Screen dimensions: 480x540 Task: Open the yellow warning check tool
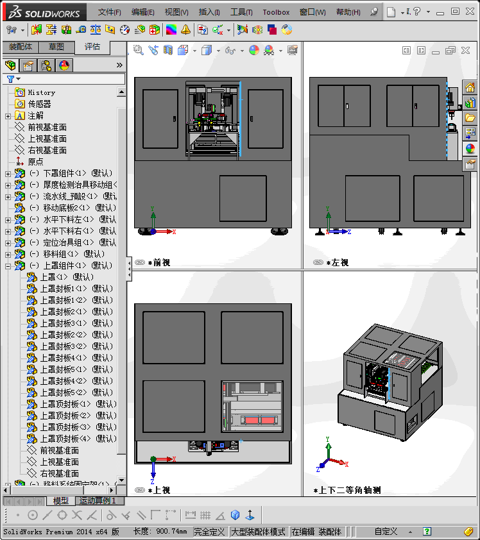pyautogui.click(x=185, y=30)
